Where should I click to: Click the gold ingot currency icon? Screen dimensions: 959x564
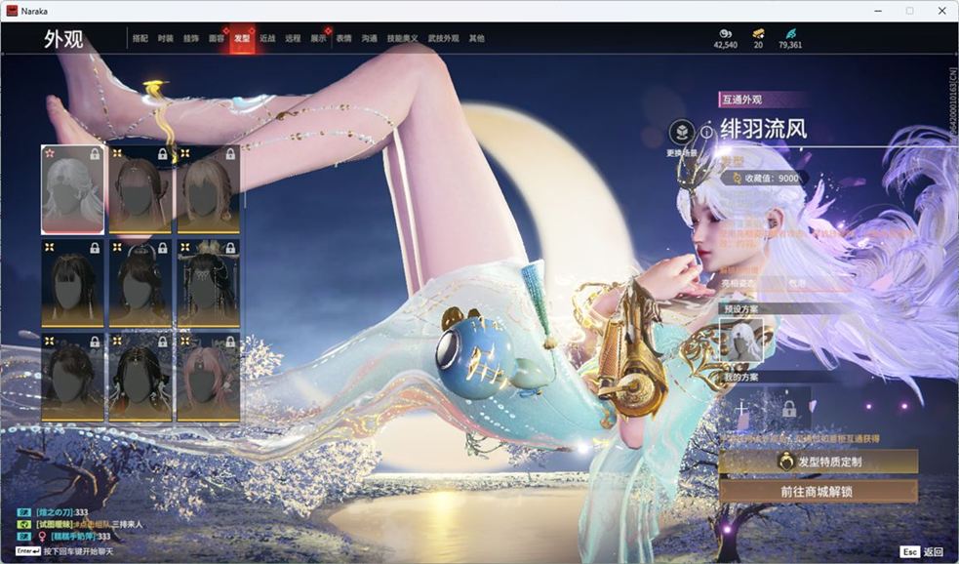758,33
